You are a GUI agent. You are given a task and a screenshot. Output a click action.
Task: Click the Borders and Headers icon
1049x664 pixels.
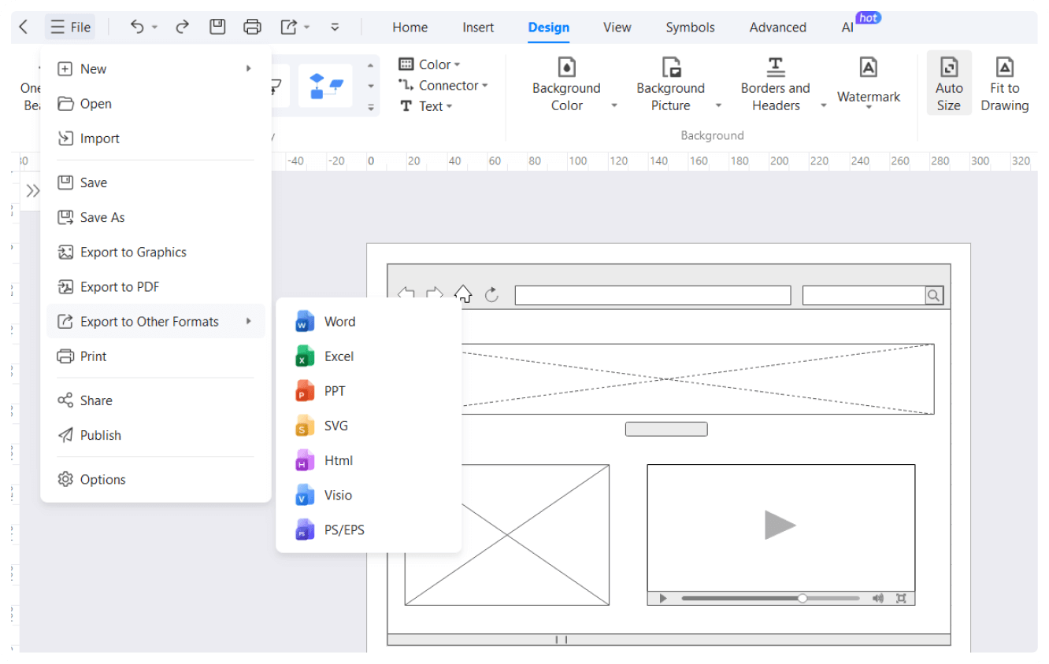coord(776,67)
